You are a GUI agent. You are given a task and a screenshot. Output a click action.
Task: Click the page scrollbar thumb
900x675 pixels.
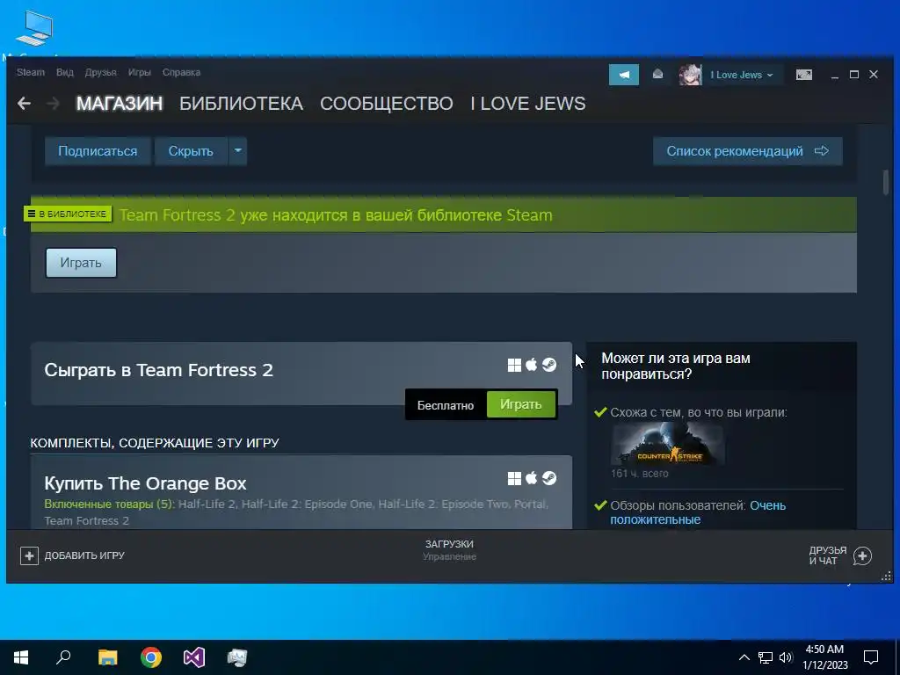click(x=886, y=182)
